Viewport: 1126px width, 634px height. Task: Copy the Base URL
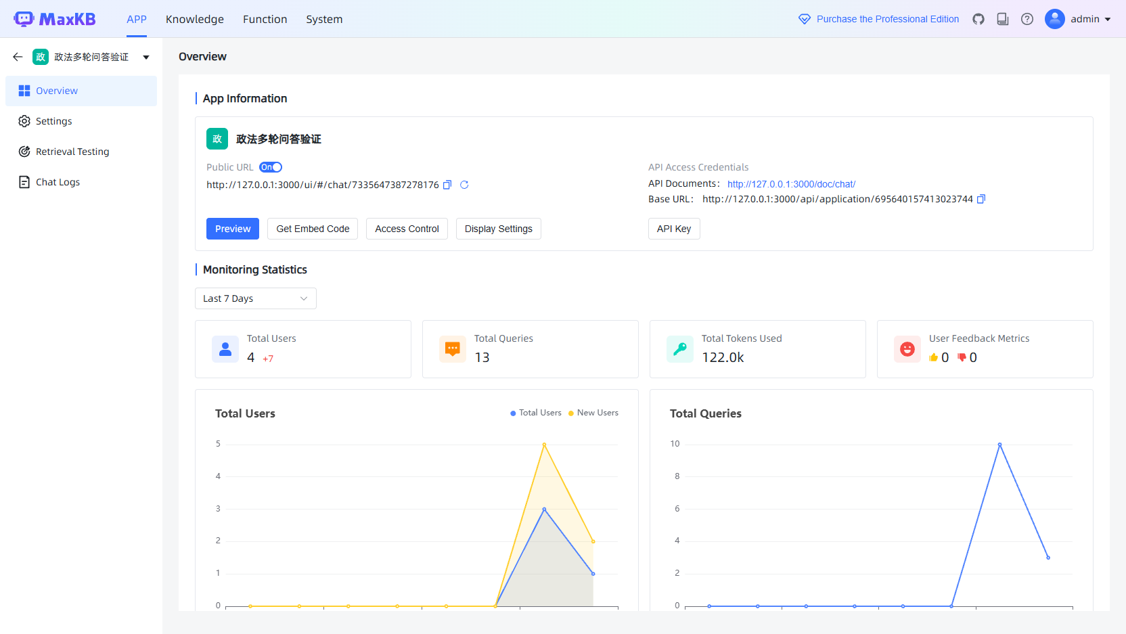pos(981,199)
